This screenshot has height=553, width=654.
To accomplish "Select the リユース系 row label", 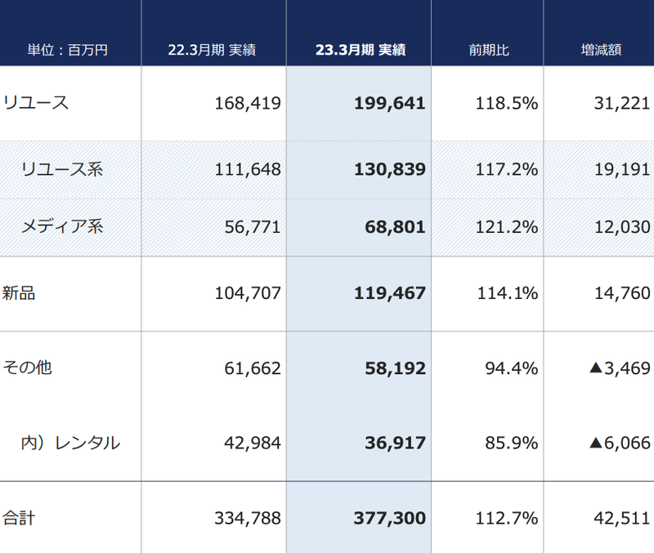I will pos(62,169).
